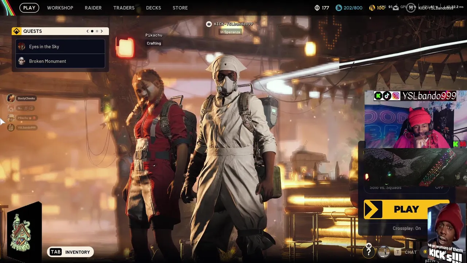Open the help question mark icon
This screenshot has width=467, height=263.
pyautogui.click(x=369, y=251)
